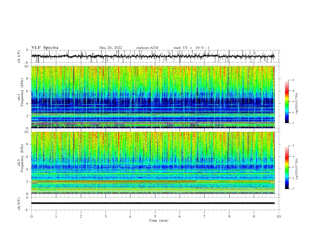Click the ch.1 colorbar 'log(PSD)(V²/Hz)' label
Screen dimensions: 314x243
(297, 104)
